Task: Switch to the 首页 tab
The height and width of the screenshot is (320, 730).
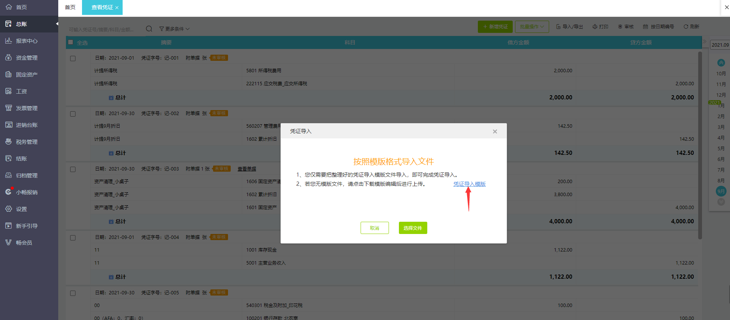Action: pyautogui.click(x=70, y=7)
